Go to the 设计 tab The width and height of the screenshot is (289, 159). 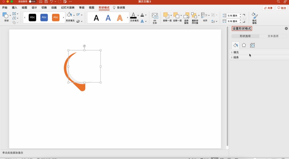34,7
